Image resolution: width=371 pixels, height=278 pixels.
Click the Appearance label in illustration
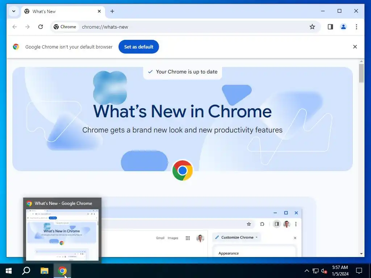tap(229, 253)
